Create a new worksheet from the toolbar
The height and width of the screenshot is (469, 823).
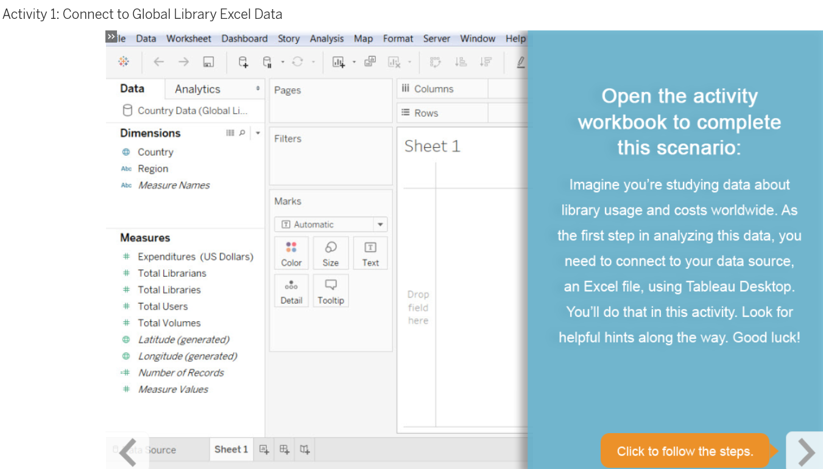(x=337, y=61)
